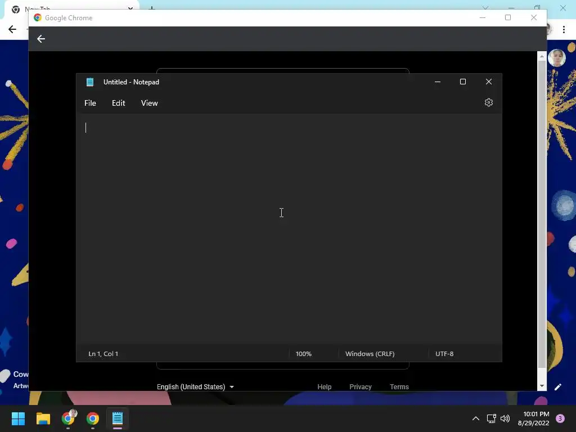Open the File menu in Notepad
This screenshot has height=432, width=576.
tap(90, 103)
